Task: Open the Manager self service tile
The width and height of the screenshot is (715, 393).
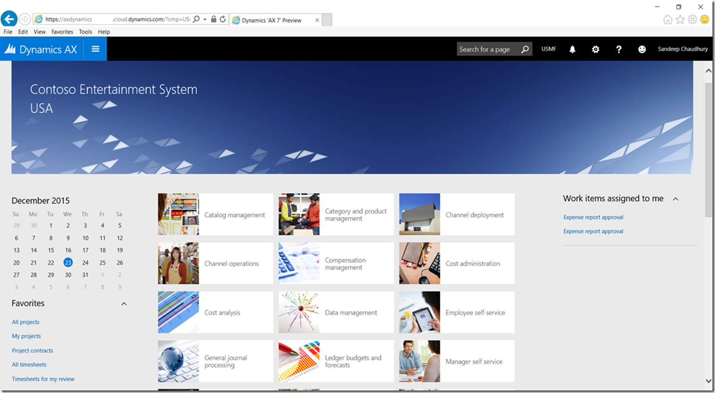Action: click(457, 361)
